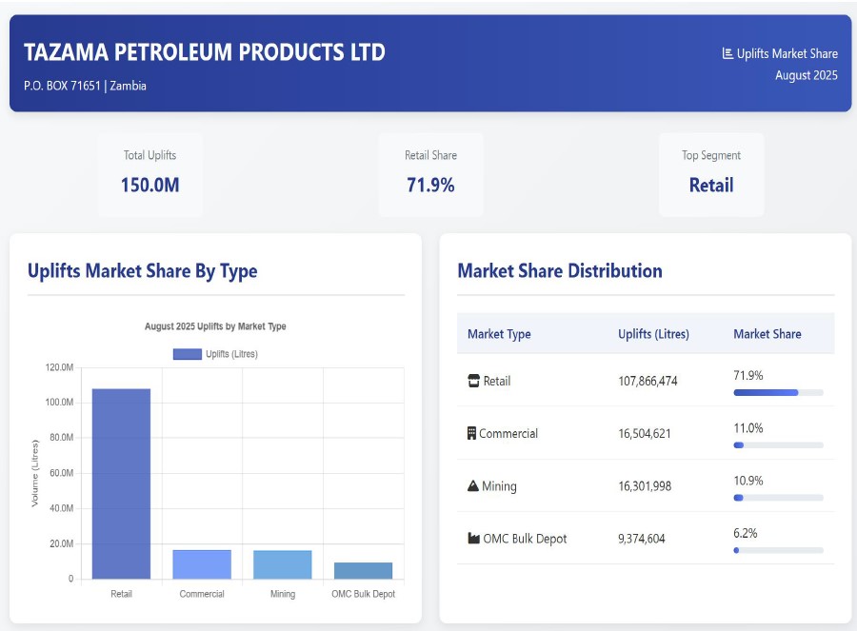The width and height of the screenshot is (857, 631).
Task: Select the OMC Bulk Depot chart bar
Action: (x=363, y=570)
